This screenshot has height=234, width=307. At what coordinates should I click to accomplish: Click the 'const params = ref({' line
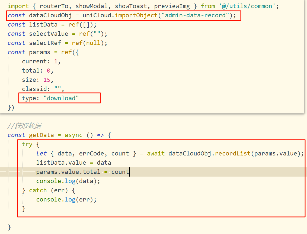(43, 52)
